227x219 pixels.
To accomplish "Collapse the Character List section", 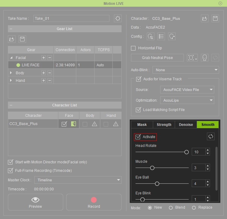I will pos(11,105).
